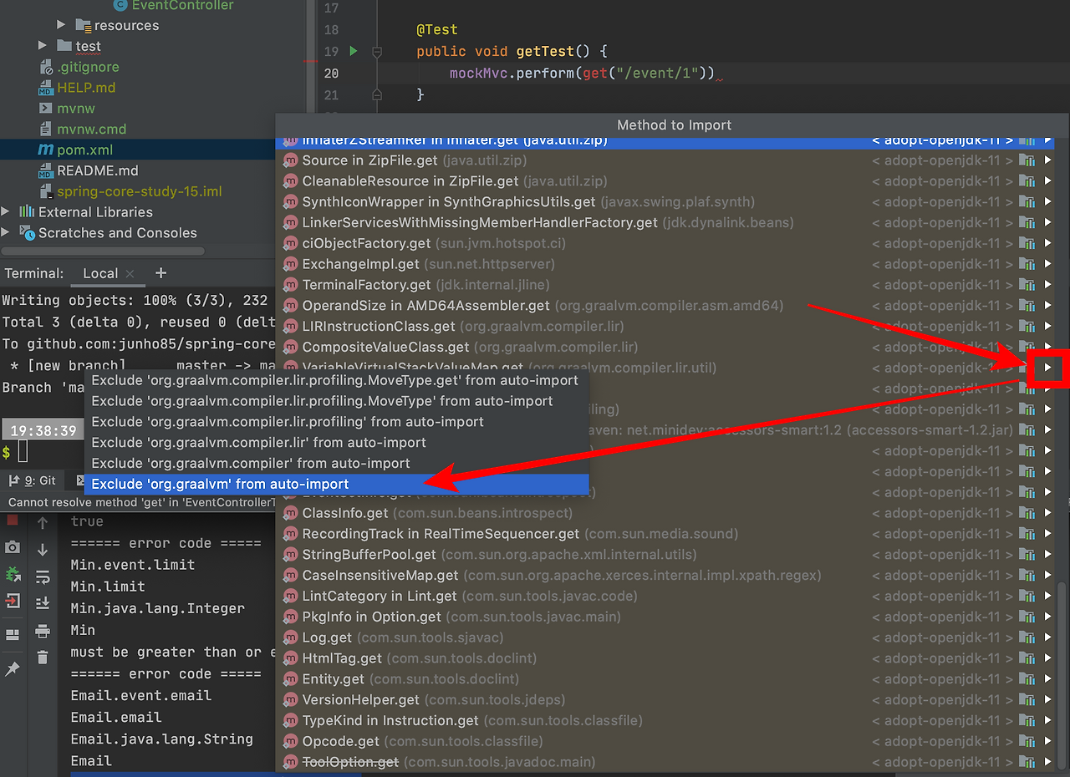This screenshot has width=1070, height=777.
Task: Expand the External Libraries node
Action: [x=7, y=212]
